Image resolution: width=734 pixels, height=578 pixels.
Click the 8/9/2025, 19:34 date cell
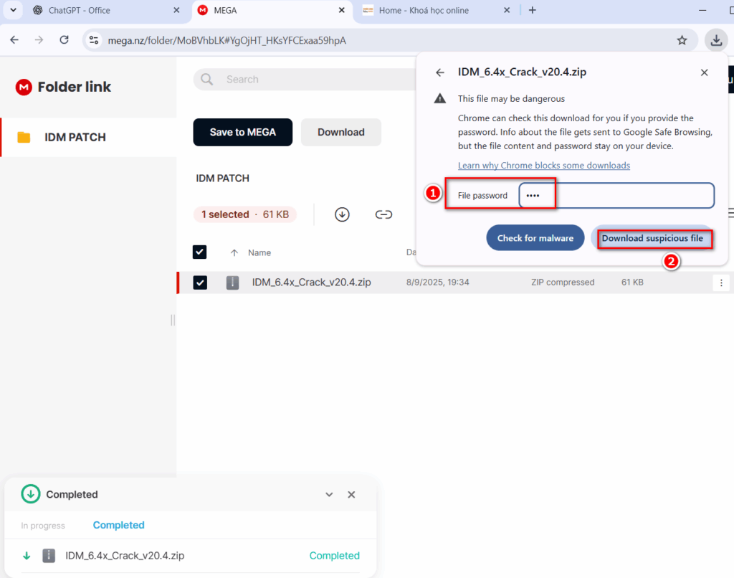[x=438, y=283]
